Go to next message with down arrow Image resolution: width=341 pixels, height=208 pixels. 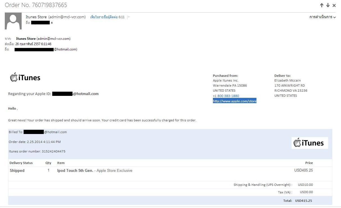(328, 5)
